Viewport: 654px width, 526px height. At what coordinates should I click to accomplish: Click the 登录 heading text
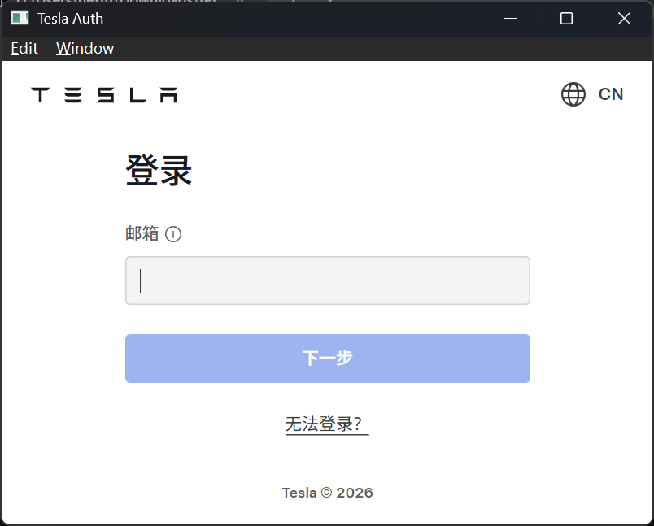coord(159,171)
